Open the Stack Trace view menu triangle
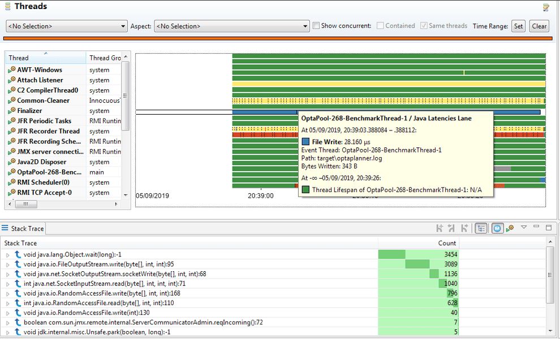Image resolution: width=560 pixels, height=339 pixels. (524, 228)
